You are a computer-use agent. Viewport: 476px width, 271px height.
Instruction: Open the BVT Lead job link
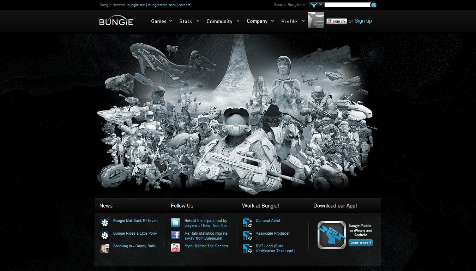(x=275, y=248)
